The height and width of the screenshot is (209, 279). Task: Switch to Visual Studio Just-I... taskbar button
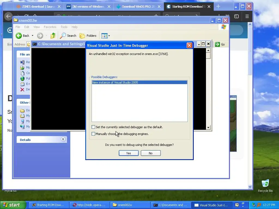click(x=211, y=205)
